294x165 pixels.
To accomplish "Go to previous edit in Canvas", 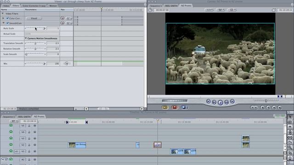I will pos(208,101).
